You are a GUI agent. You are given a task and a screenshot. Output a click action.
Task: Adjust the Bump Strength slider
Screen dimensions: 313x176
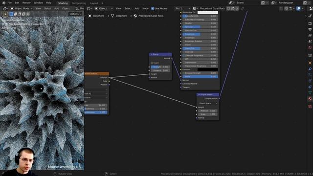[x=160, y=67]
